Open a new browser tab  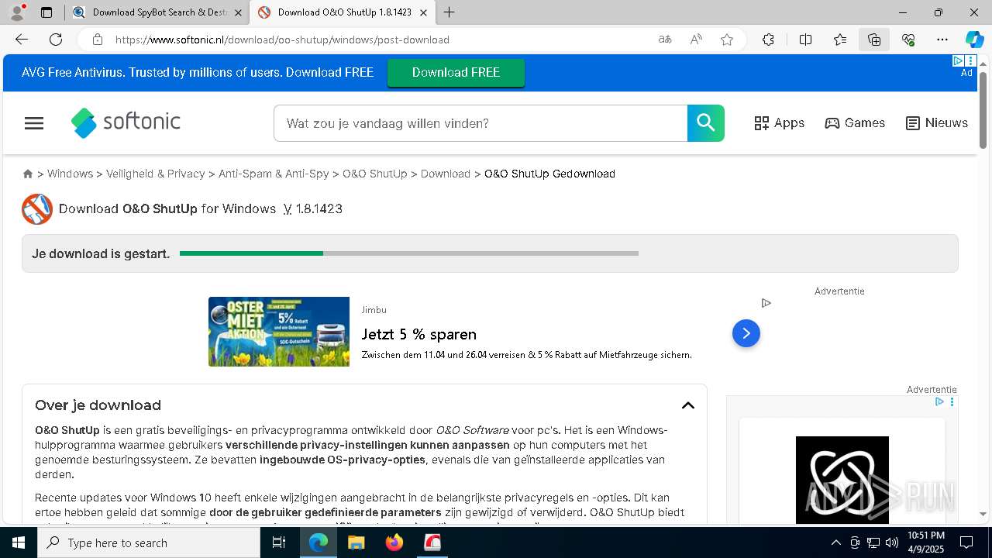pos(449,12)
